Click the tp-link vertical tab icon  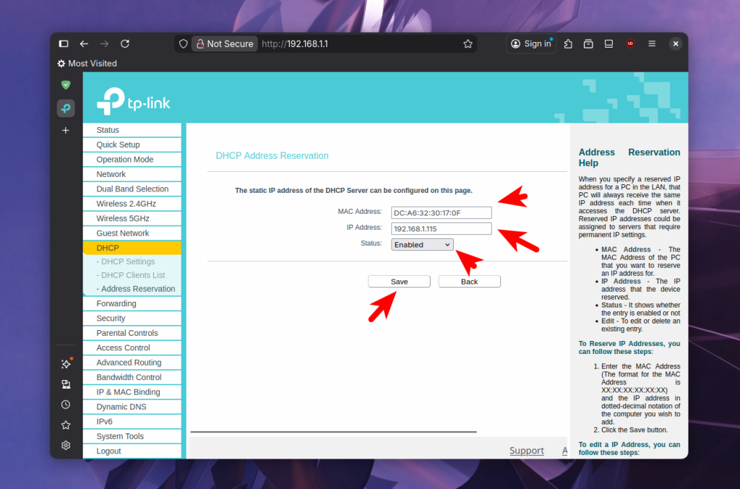point(66,108)
